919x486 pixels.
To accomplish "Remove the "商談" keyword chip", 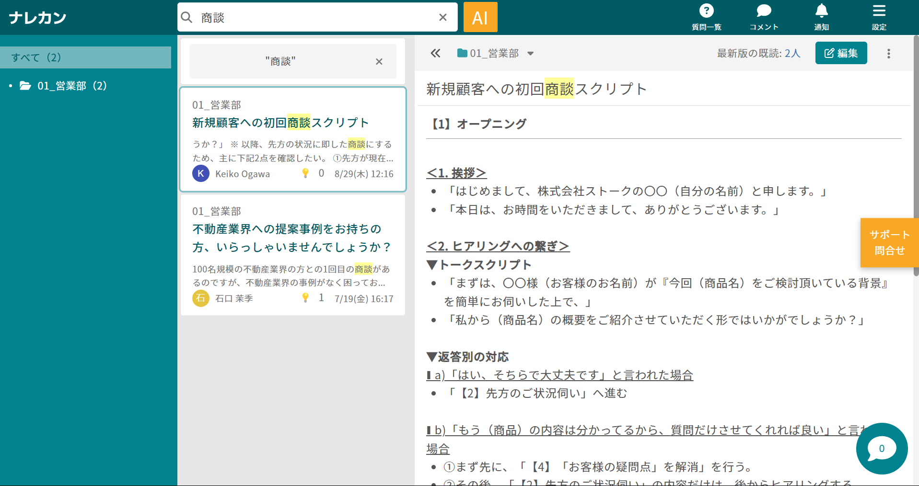I will click(x=379, y=61).
